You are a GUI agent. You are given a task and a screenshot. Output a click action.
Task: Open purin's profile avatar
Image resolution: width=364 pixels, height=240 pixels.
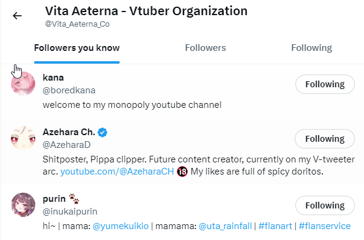pyautogui.click(x=23, y=205)
